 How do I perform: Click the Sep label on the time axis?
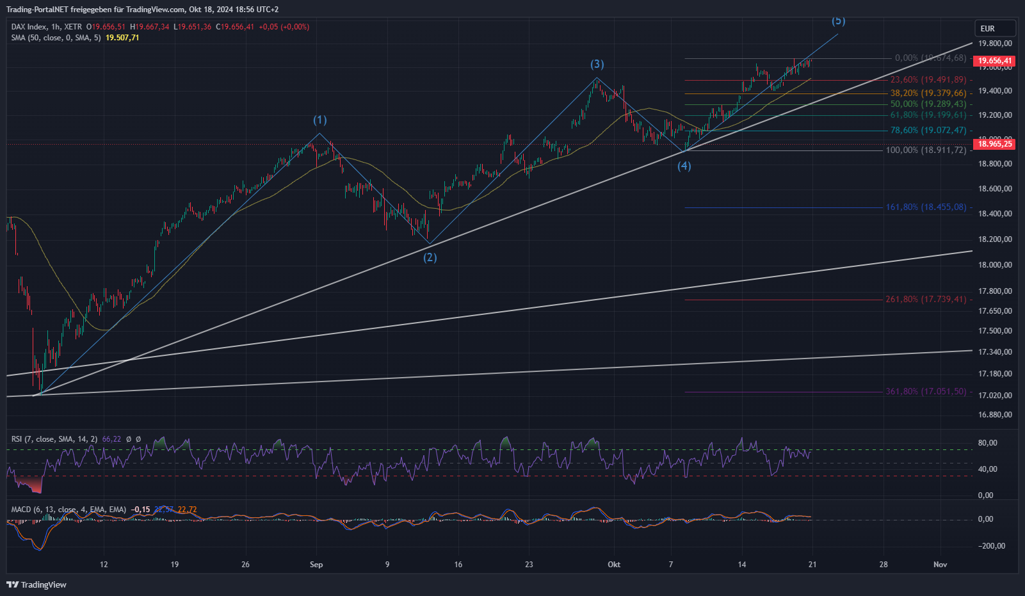[x=316, y=565]
